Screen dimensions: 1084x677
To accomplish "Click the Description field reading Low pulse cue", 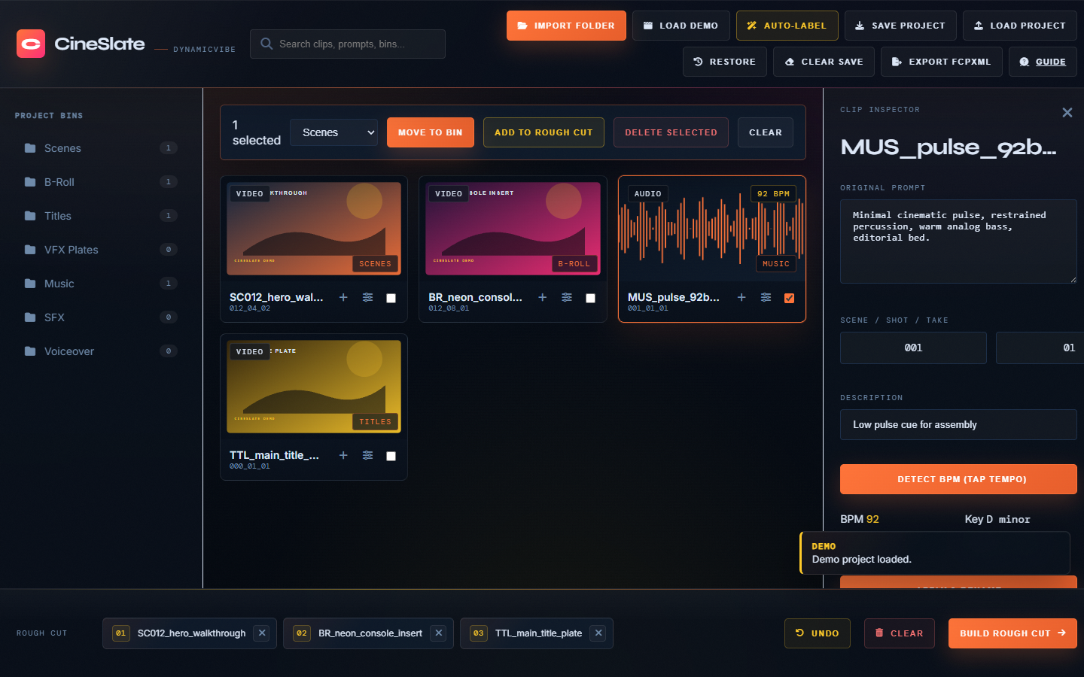I will pos(958,424).
